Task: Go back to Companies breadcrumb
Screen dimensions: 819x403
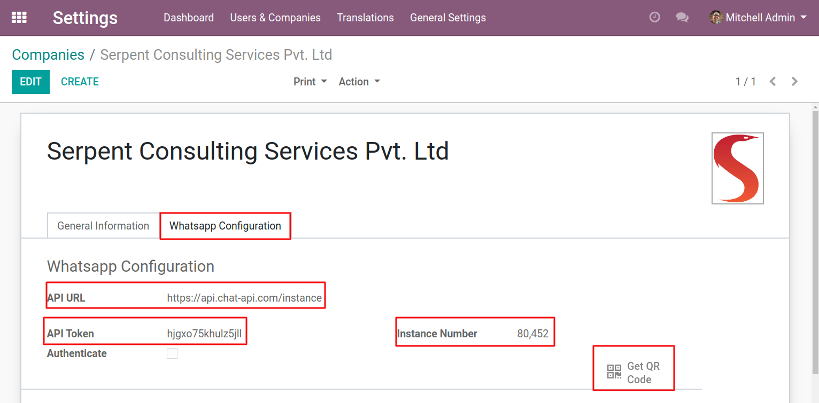Action: (x=48, y=55)
